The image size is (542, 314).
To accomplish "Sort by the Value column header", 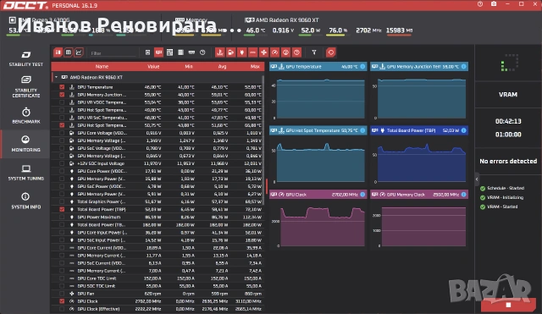I will tap(153, 66).
